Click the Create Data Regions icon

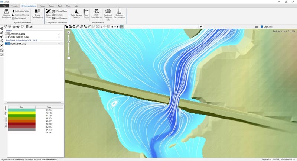coord(37,14)
